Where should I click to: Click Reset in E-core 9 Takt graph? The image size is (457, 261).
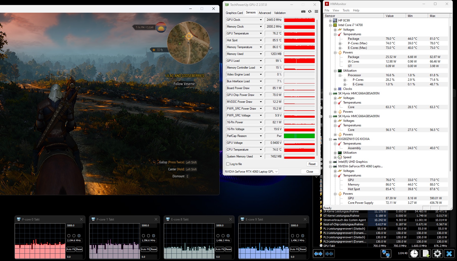coord(303,249)
